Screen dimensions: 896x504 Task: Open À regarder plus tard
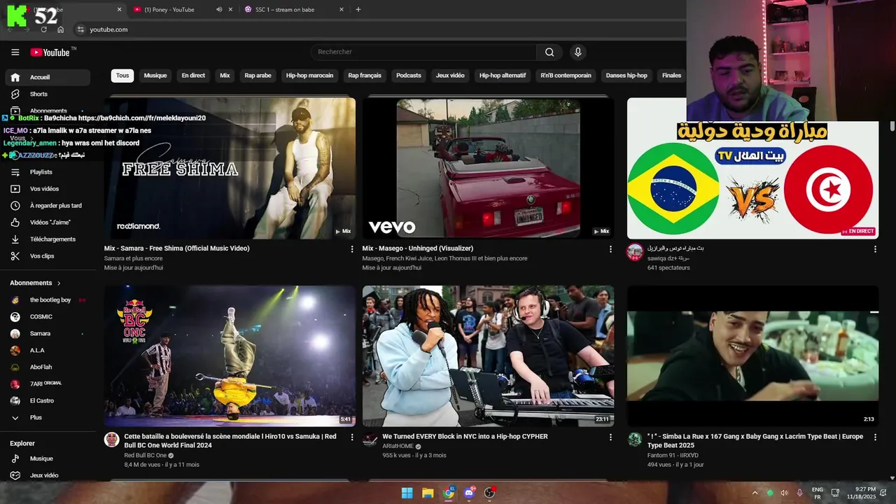tap(48, 205)
